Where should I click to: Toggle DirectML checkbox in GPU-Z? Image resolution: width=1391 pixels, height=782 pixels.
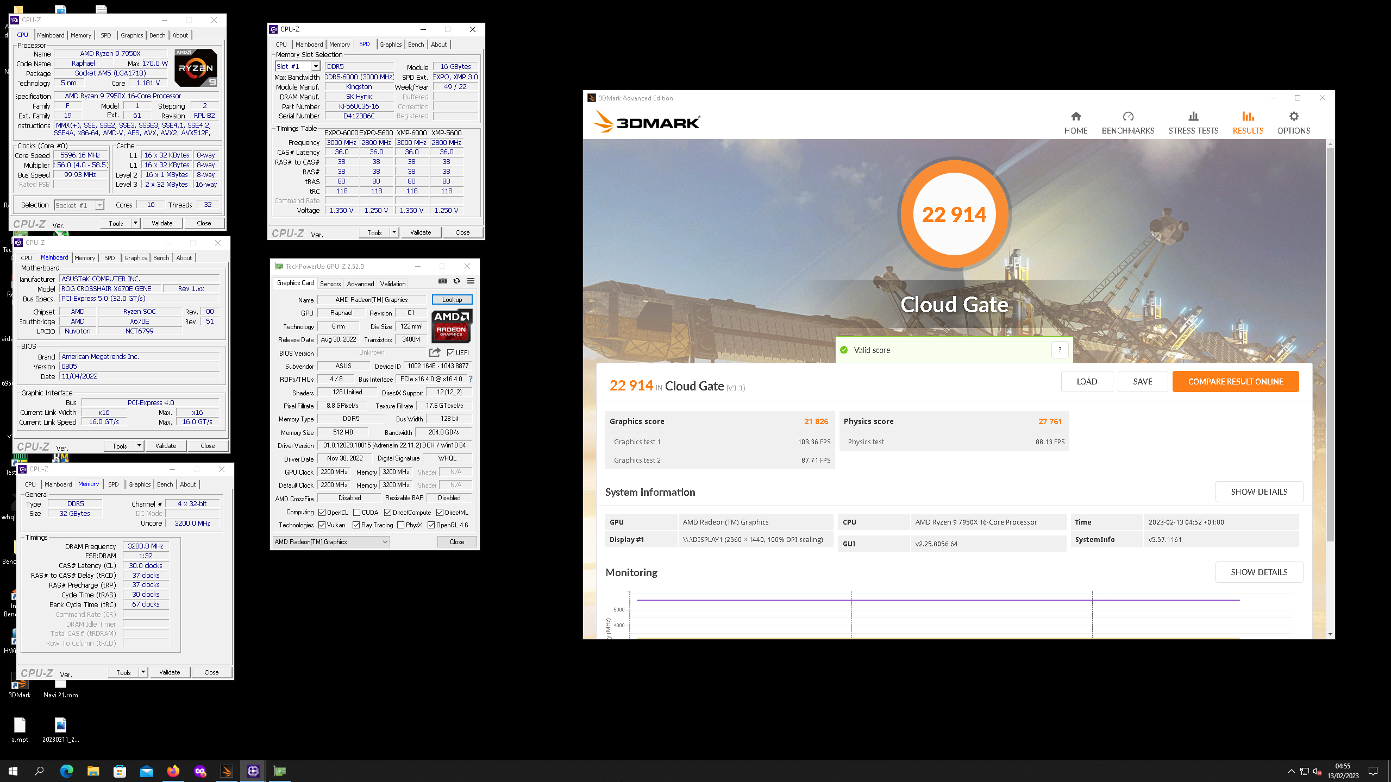point(440,512)
